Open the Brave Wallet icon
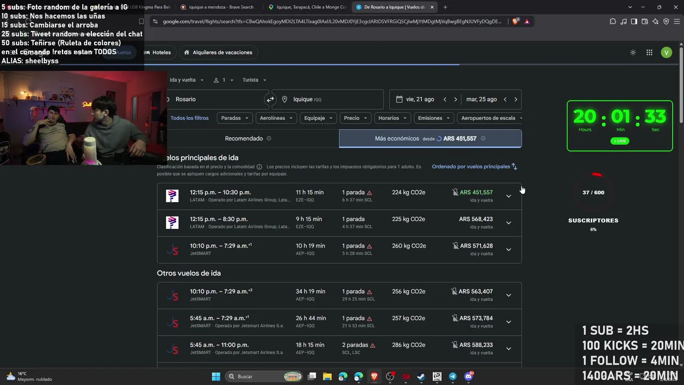The height and width of the screenshot is (385, 684). pyautogui.click(x=644, y=21)
